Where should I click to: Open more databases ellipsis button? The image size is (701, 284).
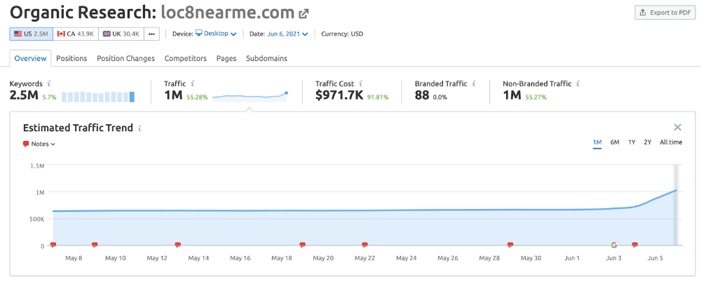(x=152, y=34)
